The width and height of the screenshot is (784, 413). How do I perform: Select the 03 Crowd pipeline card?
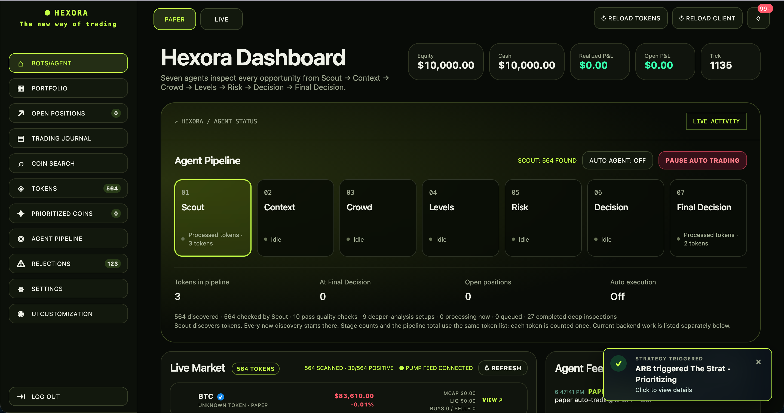pos(378,218)
